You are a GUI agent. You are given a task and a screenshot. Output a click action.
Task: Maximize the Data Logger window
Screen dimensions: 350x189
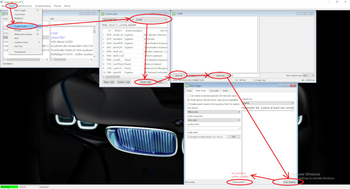[287, 85]
